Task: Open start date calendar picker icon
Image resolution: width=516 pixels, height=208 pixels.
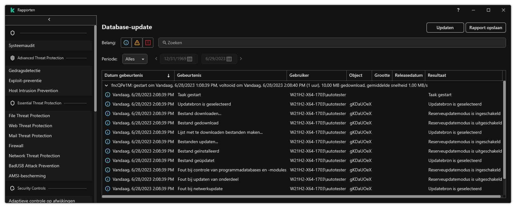Action: point(190,59)
